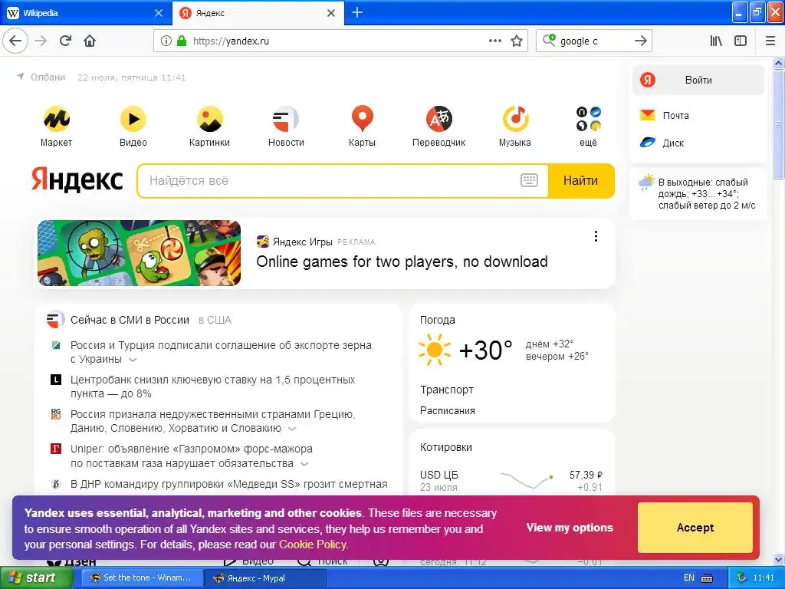785x589 pixels.
Task: Close the Wikipedia tab
Action: tap(159, 13)
